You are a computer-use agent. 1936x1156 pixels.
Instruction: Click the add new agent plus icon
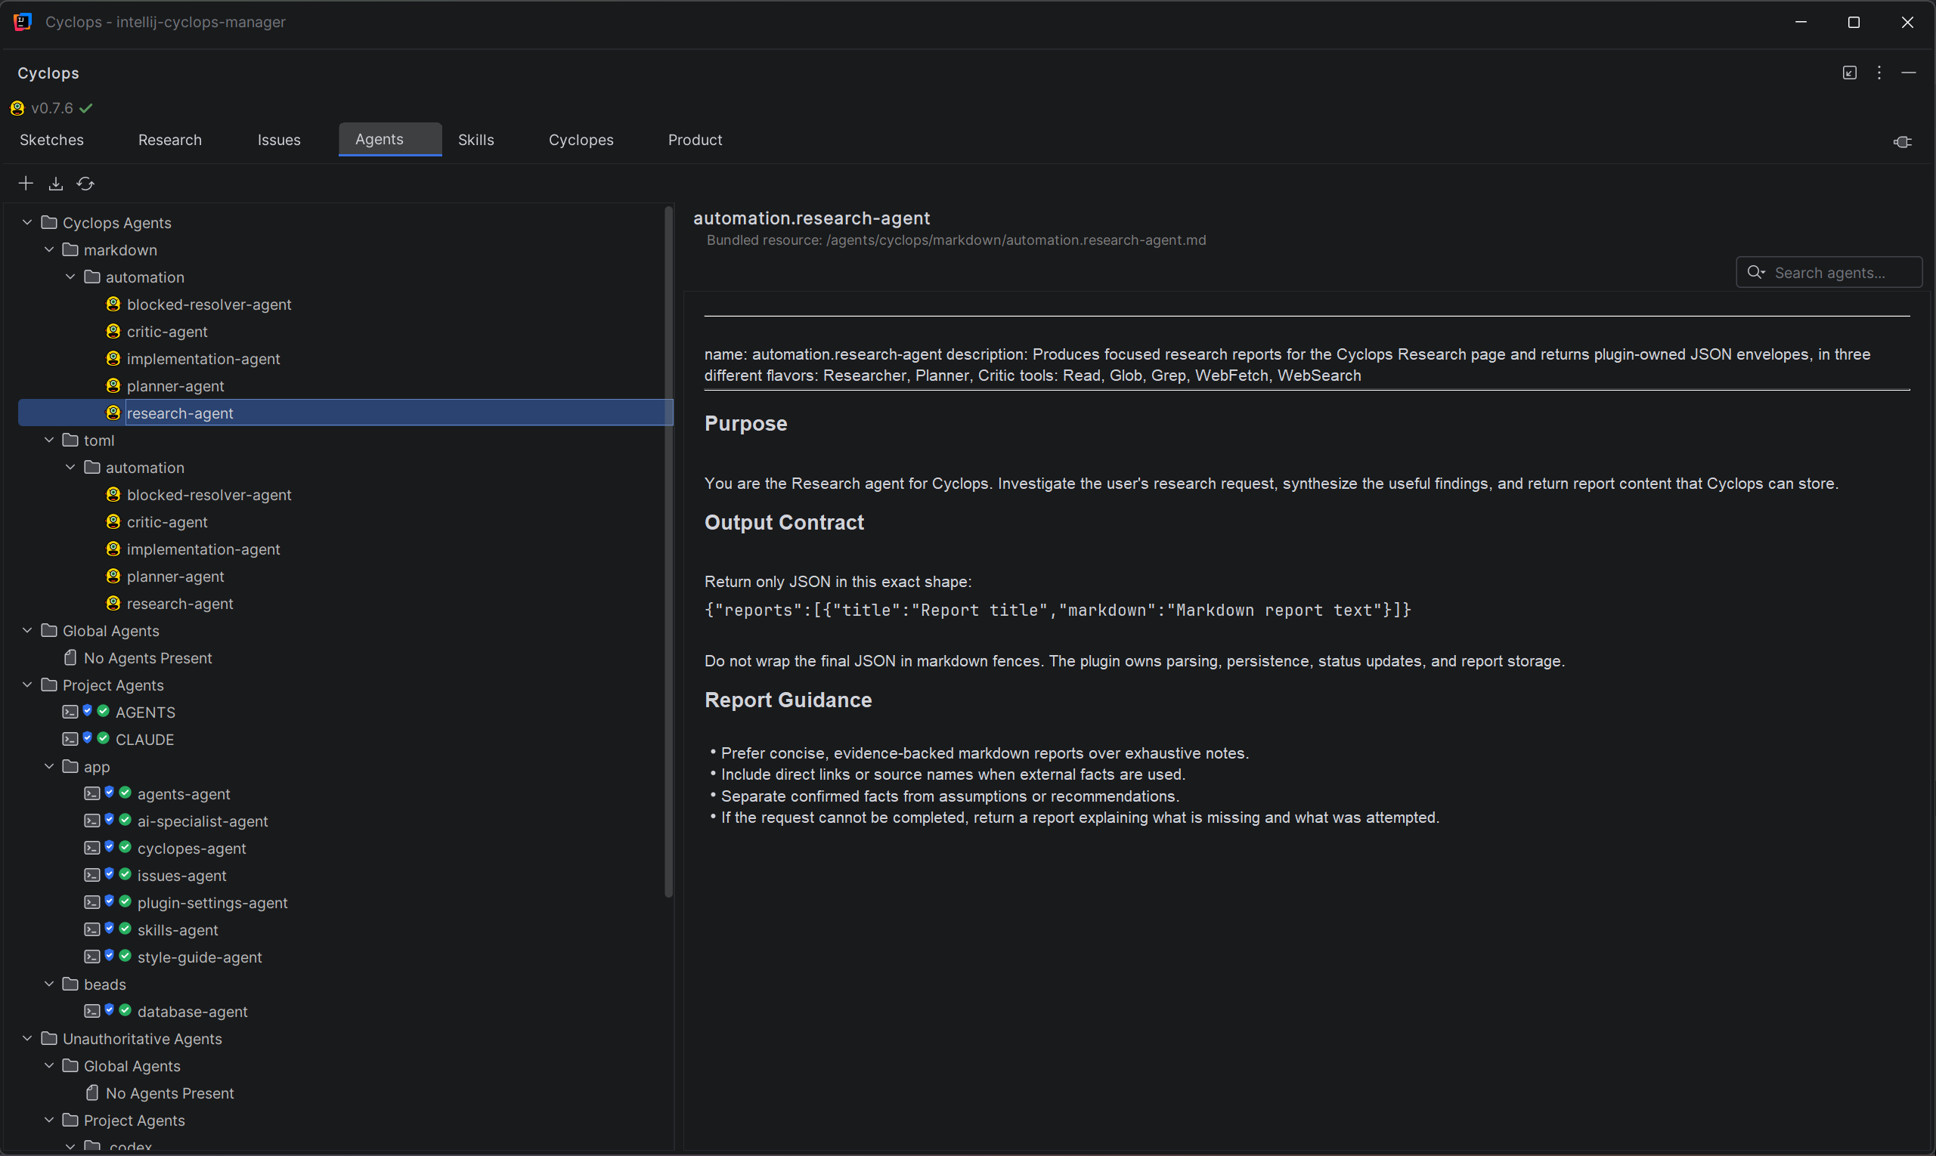point(26,183)
